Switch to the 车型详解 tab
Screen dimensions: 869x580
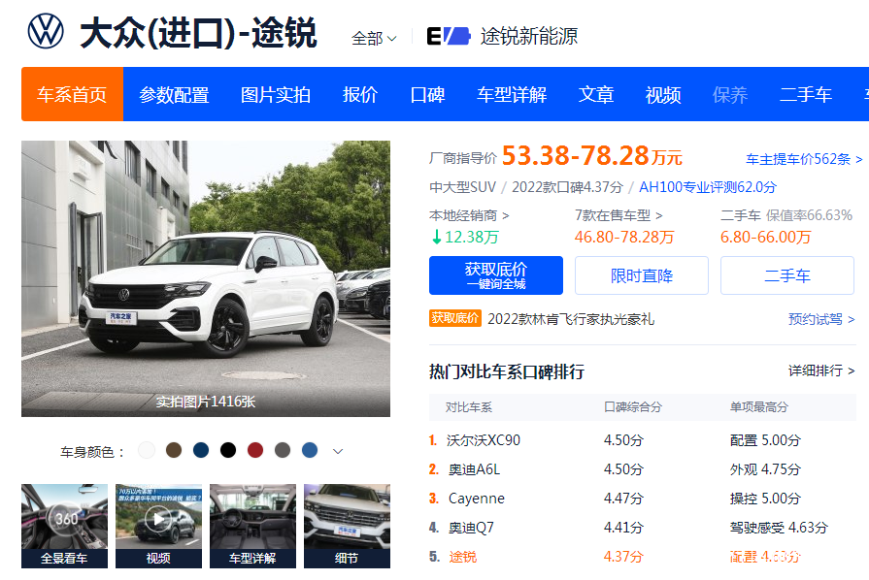coord(512,95)
